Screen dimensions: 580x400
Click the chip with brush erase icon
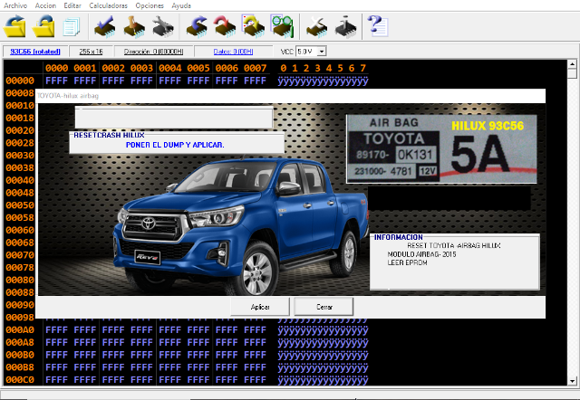pos(133,26)
